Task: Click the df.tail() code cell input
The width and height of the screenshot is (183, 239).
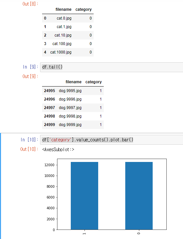Action: click(x=112, y=67)
